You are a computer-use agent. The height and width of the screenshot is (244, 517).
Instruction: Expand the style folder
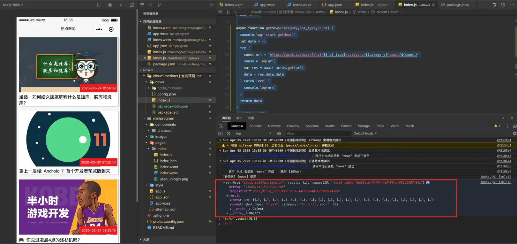pyautogui.click(x=146, y=185)
